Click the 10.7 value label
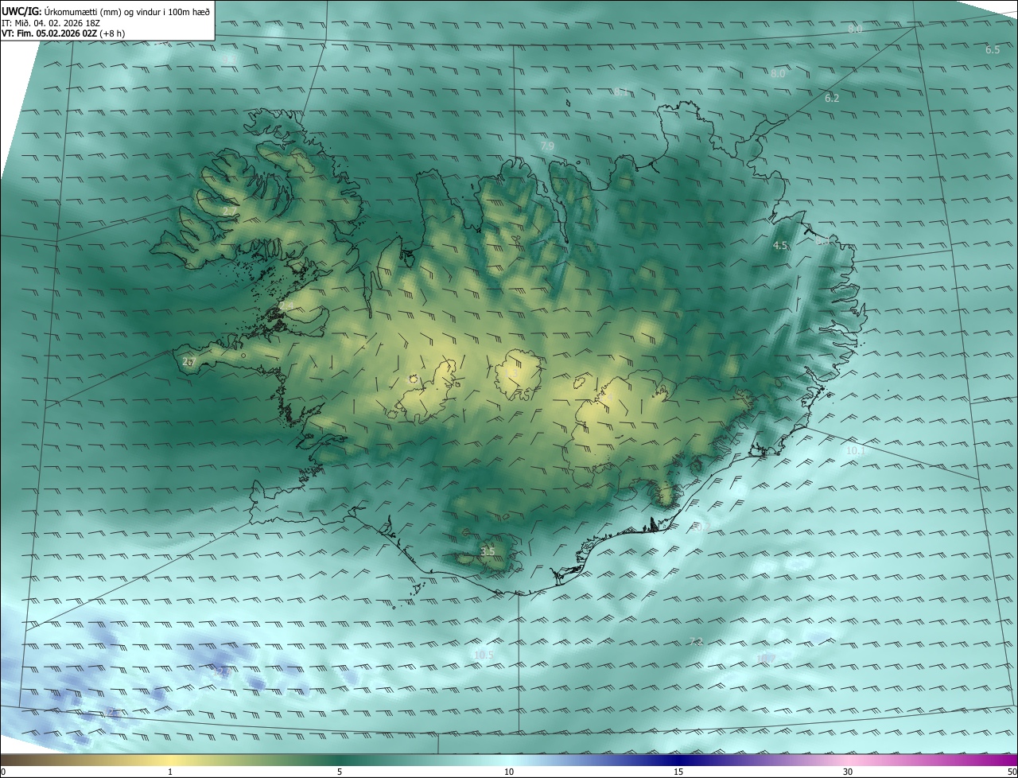Viewport: 1018px width, 778px height. [765, 658]
